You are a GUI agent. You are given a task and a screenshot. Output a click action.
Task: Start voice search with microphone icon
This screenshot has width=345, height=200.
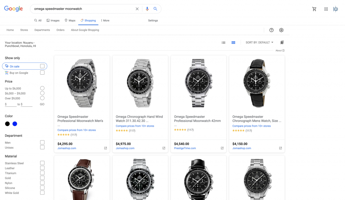(147, 9)
